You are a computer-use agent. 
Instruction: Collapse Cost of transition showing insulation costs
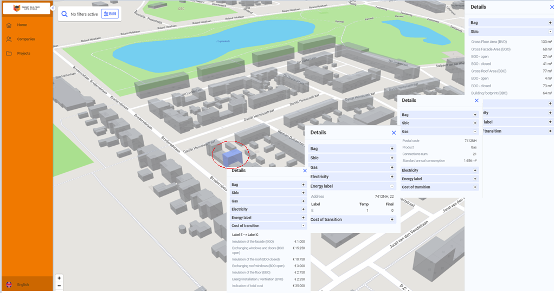click(303, 226)
